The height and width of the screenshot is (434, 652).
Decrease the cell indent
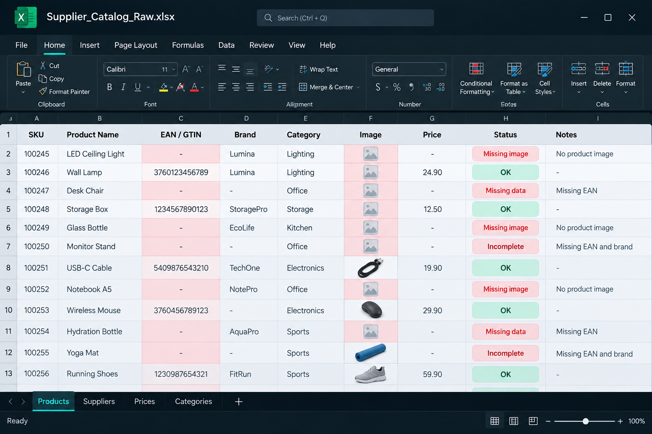coord(268,87)
